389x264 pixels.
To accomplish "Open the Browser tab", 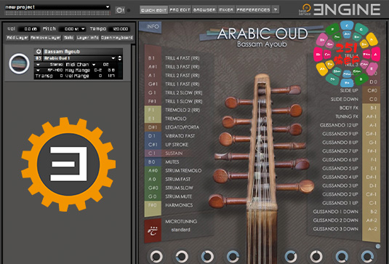I will pos(204,10).
